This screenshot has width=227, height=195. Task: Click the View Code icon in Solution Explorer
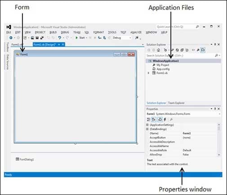(193, 50)
